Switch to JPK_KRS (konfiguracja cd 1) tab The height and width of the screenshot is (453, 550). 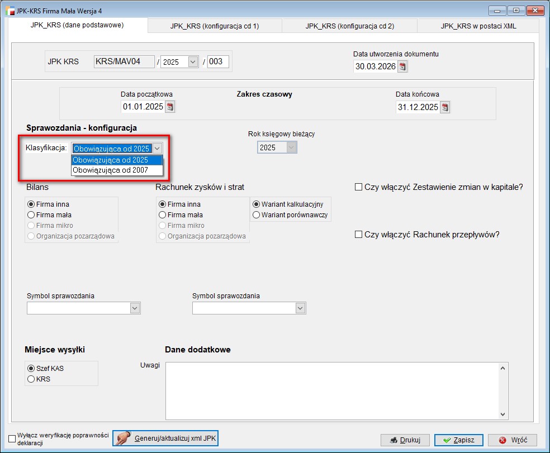pyautogui.click(x=215, y=26)
